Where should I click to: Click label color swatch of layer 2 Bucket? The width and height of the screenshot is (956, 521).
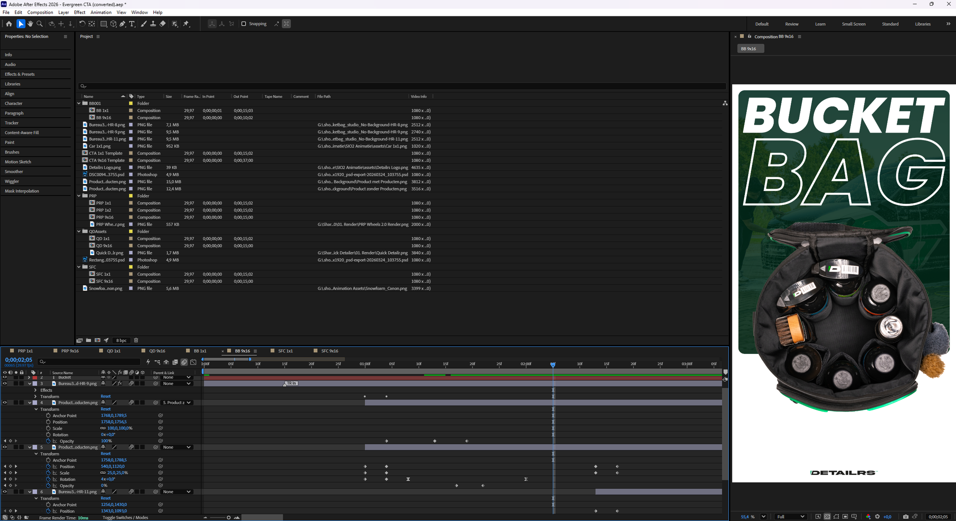tap(35, 378)
